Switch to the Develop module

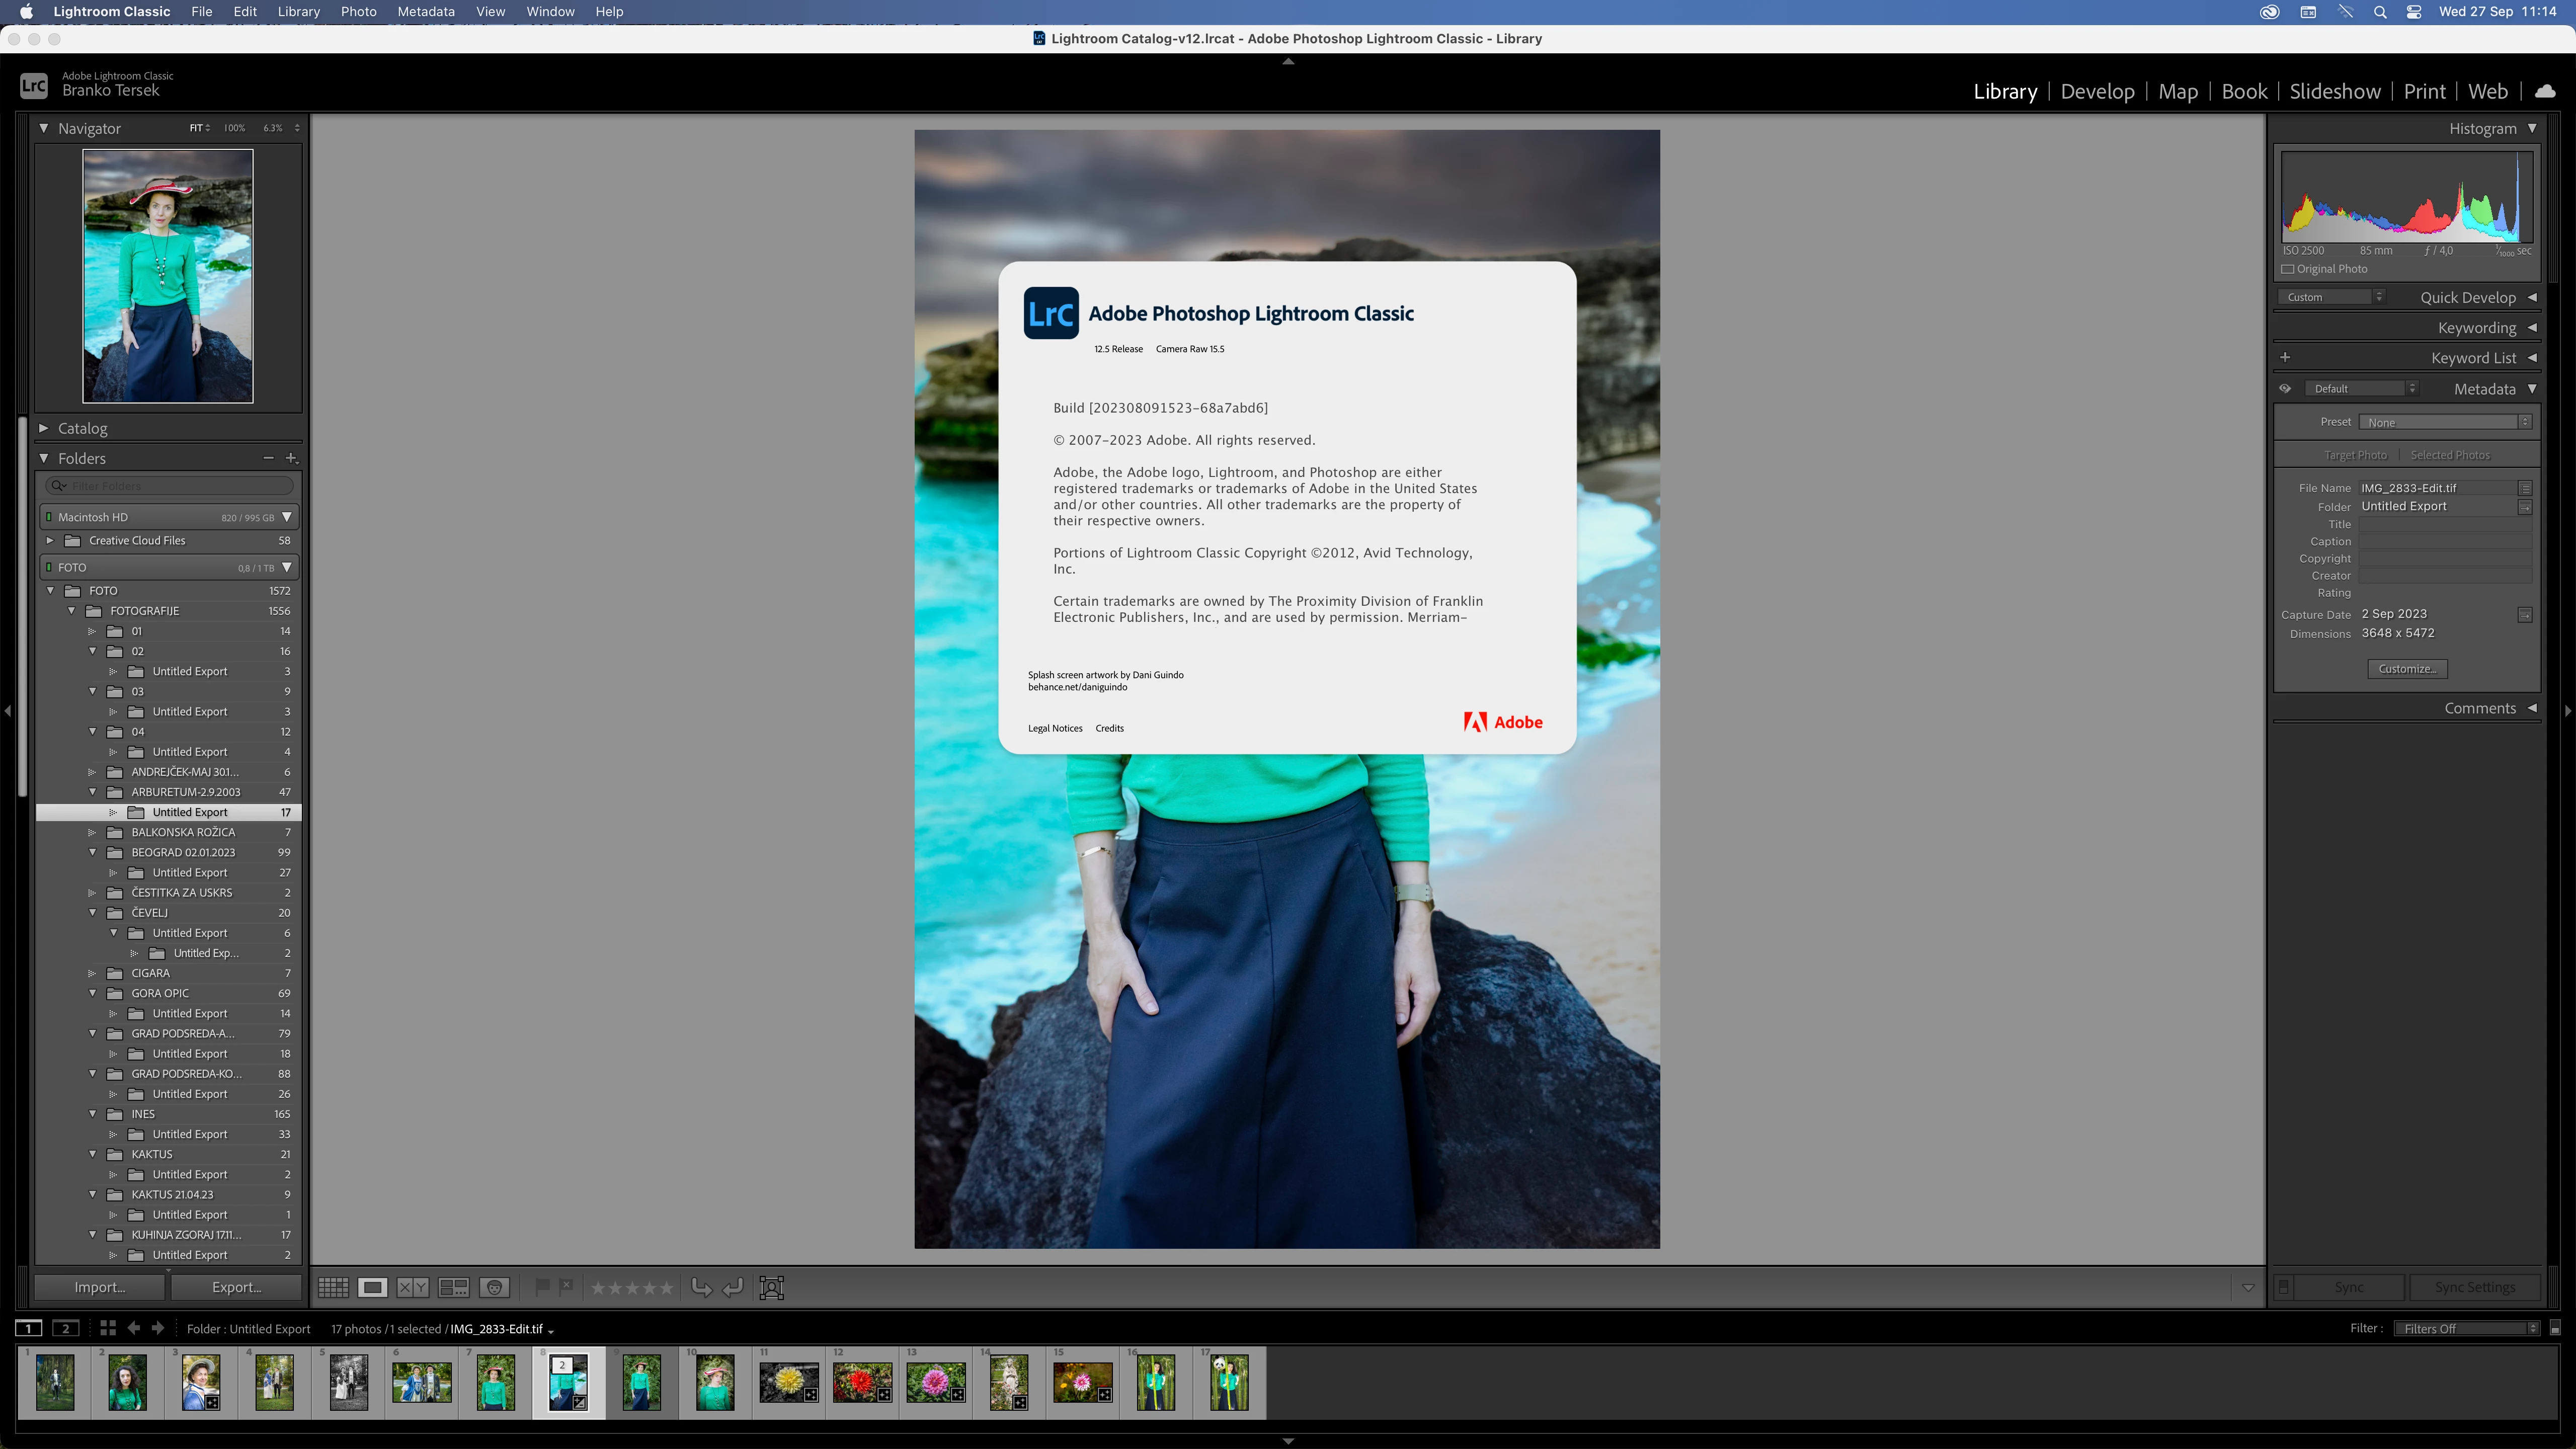pos(2097,91)
